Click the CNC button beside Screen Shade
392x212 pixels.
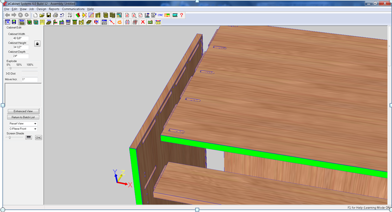coord(38,137)
